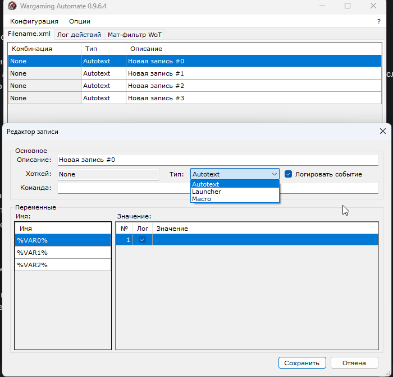393x377 pixels.
Task: Open the Конфигурация menu
Action: tap(34, 21)
